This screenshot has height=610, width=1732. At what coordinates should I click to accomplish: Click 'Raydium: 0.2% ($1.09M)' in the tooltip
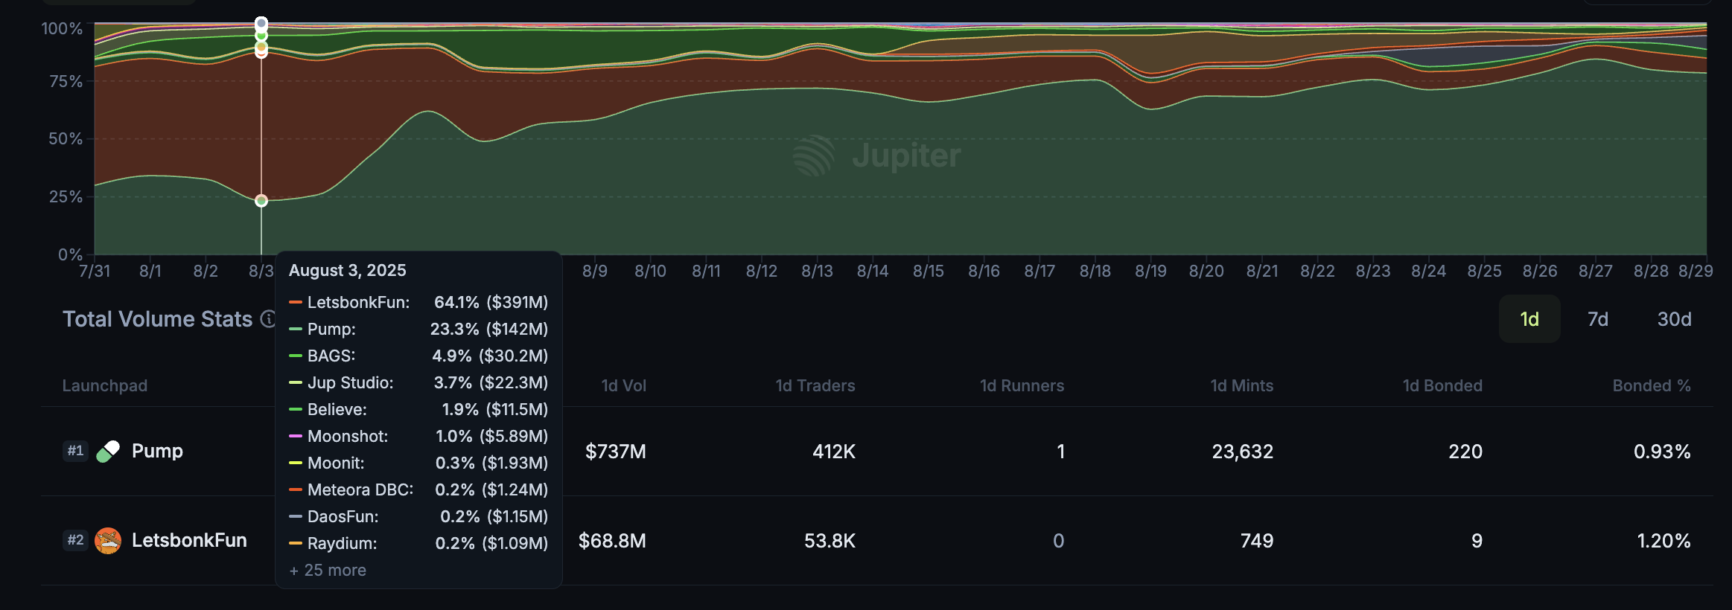pyautogui.click(x=418, y=543)
